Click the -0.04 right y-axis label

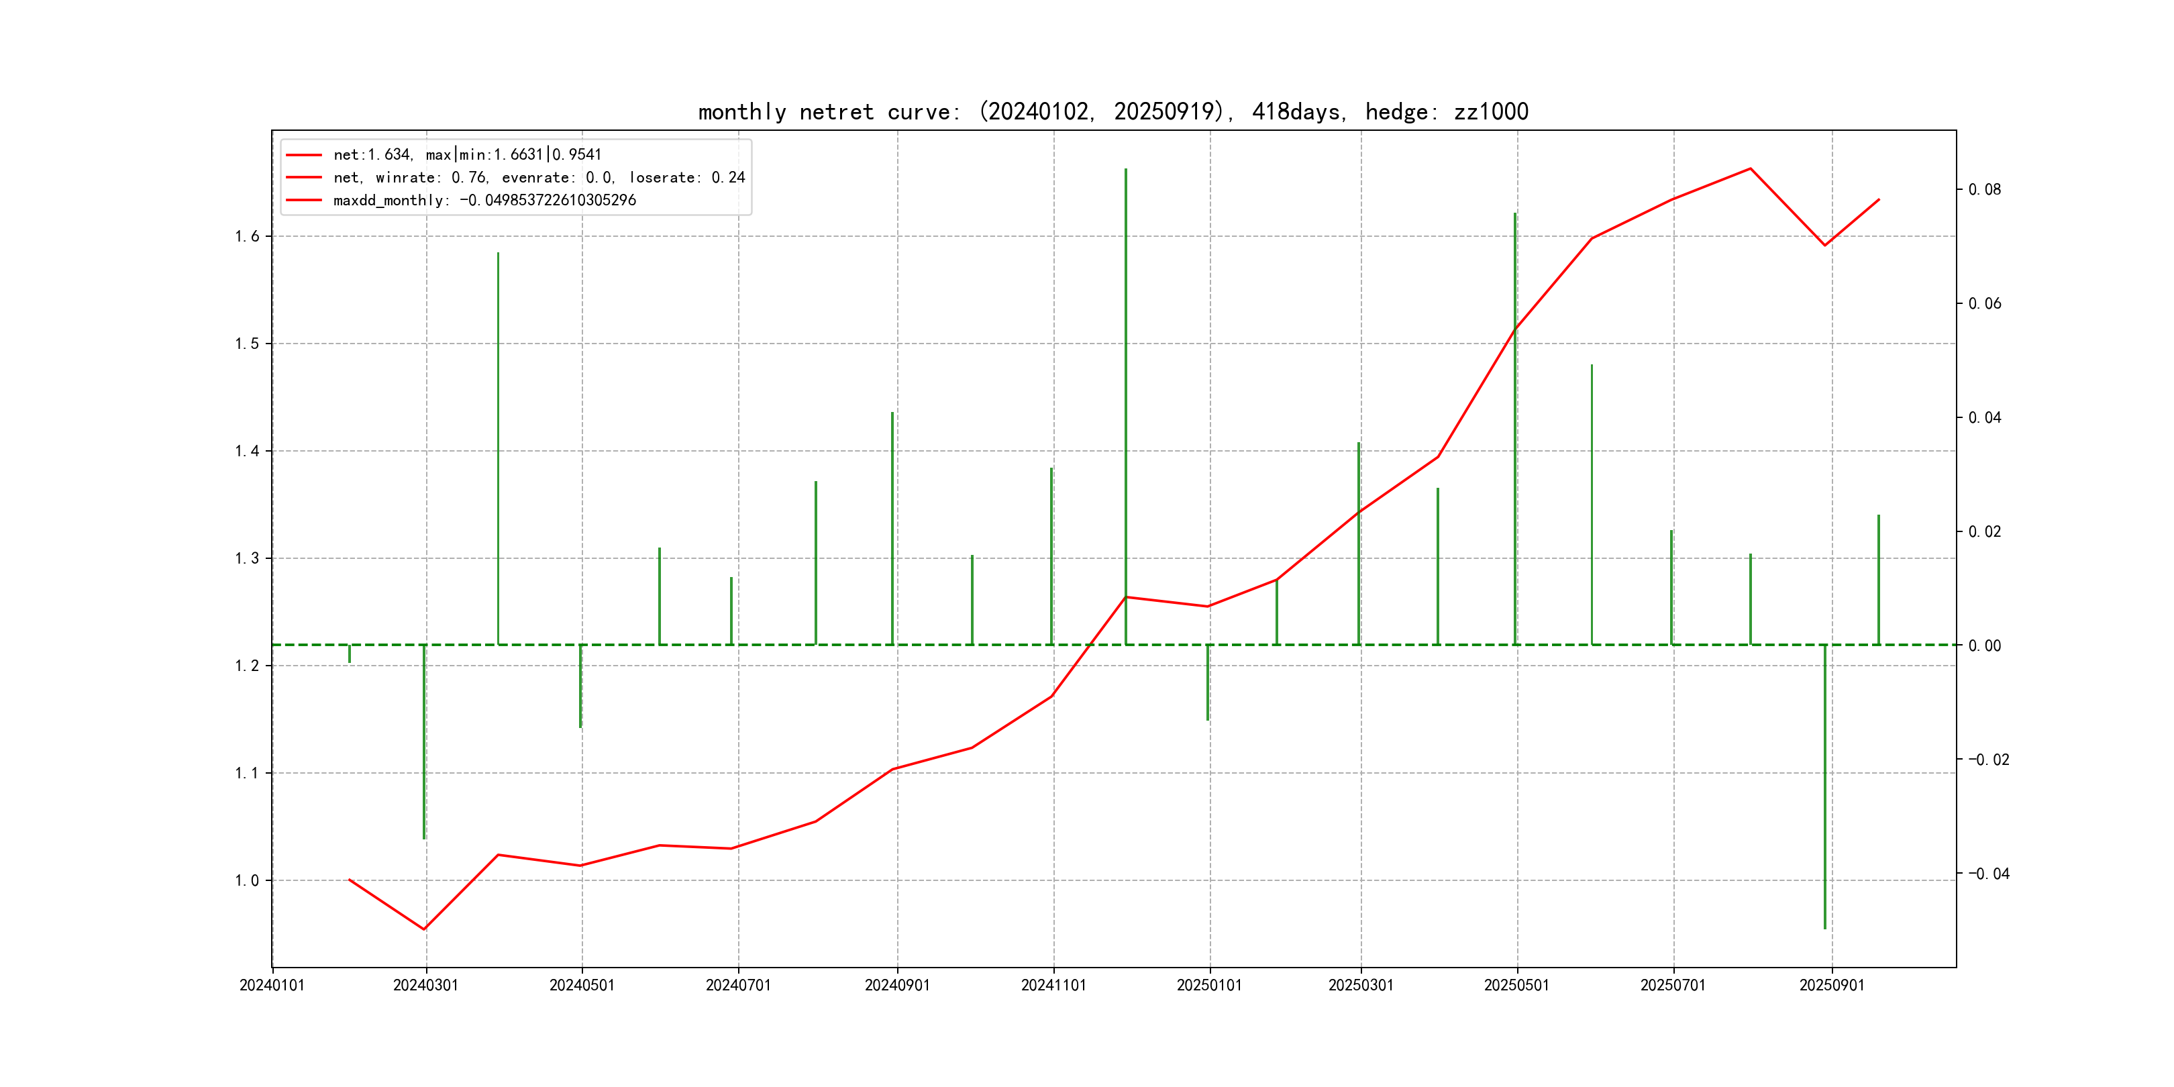pos(1988,874)
